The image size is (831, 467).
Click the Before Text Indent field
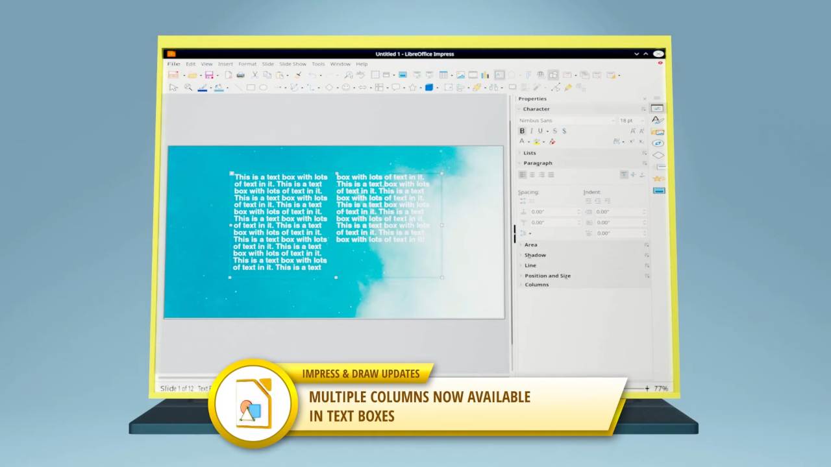tap(621, 212)
